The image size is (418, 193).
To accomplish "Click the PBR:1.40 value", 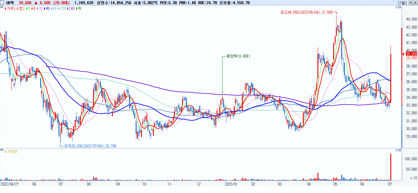I will point(187,3).
